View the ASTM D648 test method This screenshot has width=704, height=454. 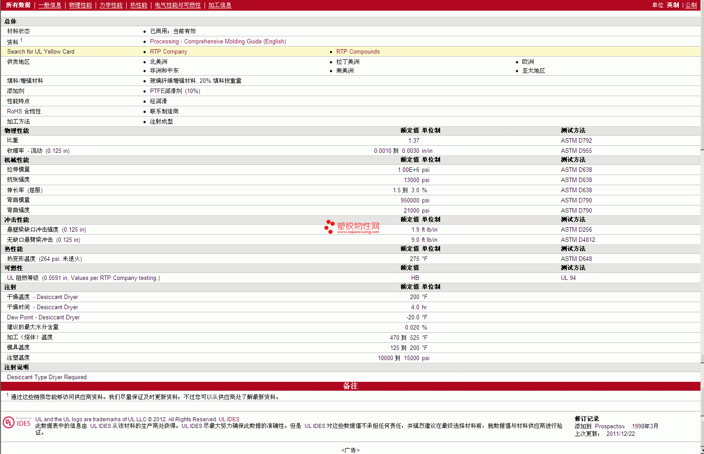coord(576,259)
